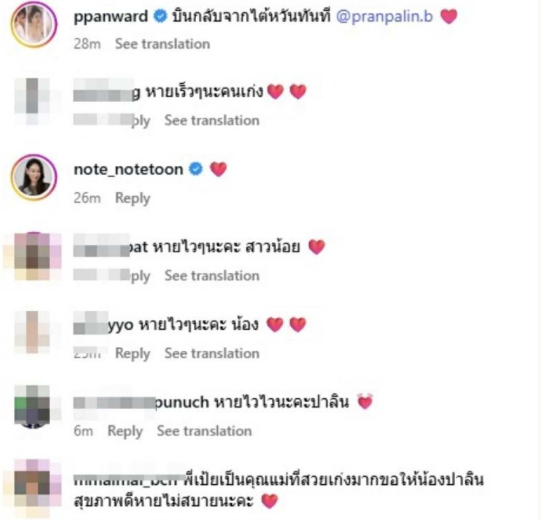Screen dimensions: 541x520
Task: Click the verified badge beside note_notetoon
Action: [196, 169]
